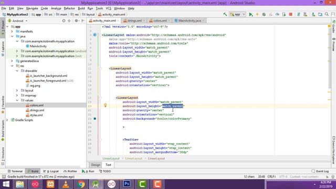This screenshot has height=189, width=336.
Task: Close the activity_main.xml tab
Action: (x=118, y=21)
